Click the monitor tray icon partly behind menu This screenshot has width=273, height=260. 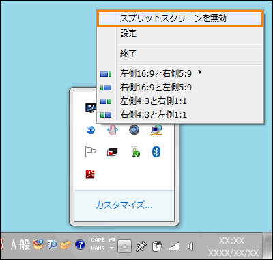click(91, 107)
